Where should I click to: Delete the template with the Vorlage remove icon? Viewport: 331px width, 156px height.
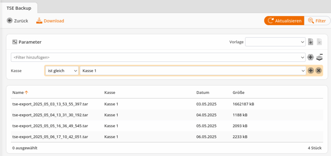[x=319, y=42]
